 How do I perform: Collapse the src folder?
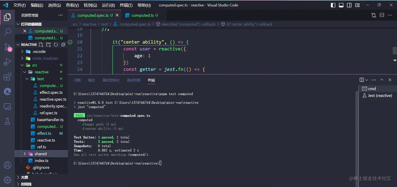(22, 65)
